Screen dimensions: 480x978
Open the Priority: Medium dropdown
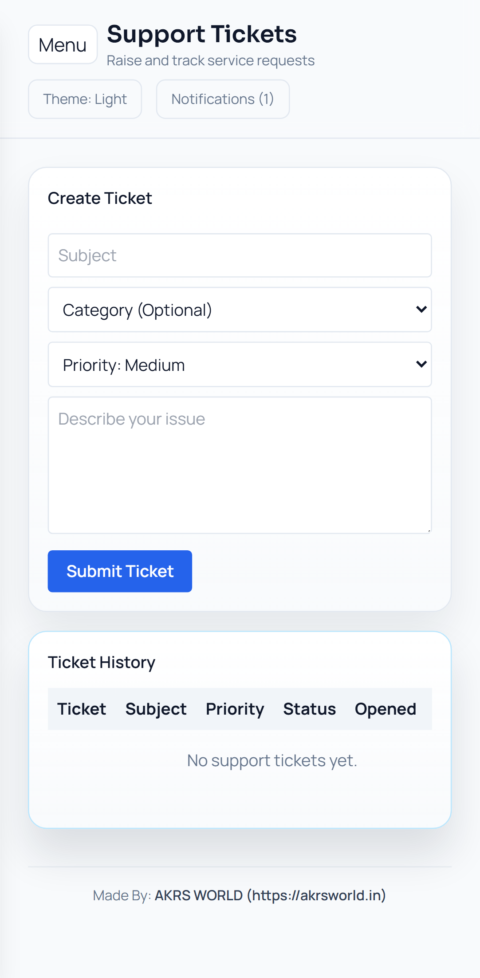click(x=240, y=365)
